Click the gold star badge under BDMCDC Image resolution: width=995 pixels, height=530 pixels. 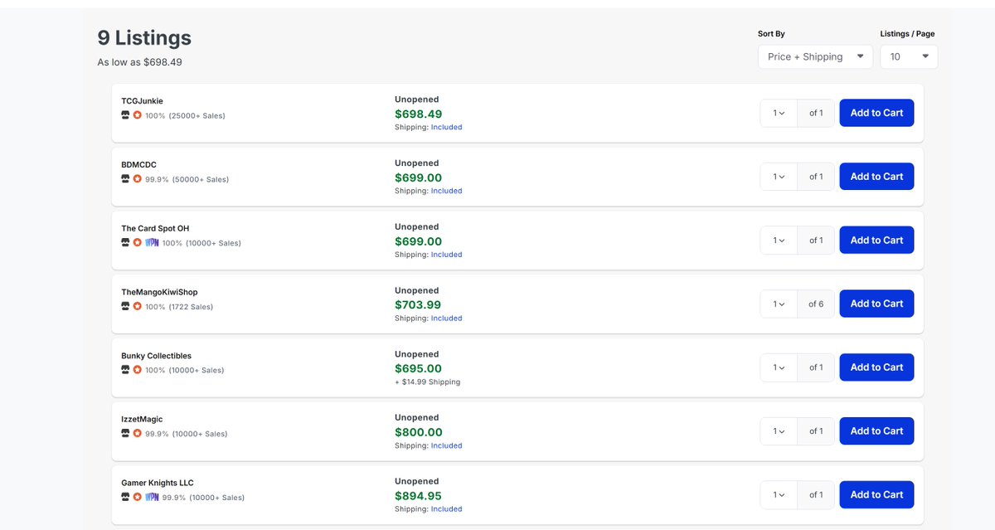pos(138,179)
